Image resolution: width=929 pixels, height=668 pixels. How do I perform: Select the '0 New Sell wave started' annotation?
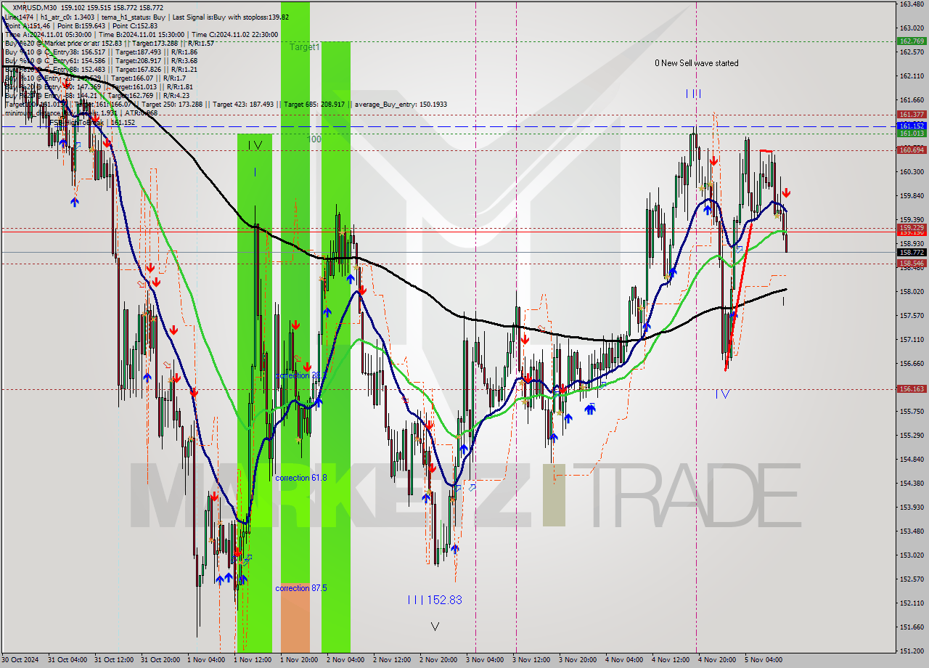(x=696, y=63)
